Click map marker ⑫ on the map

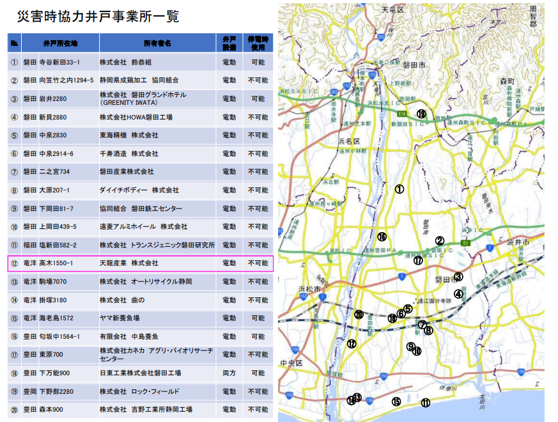[352, 343]
